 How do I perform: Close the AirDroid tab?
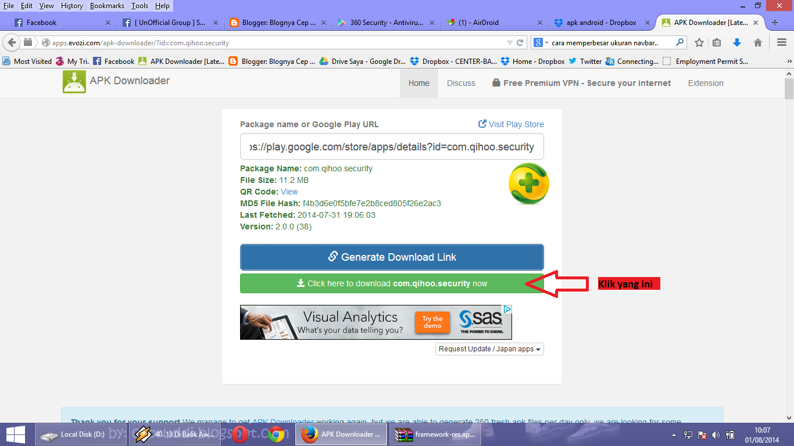[x=539, y=23]
